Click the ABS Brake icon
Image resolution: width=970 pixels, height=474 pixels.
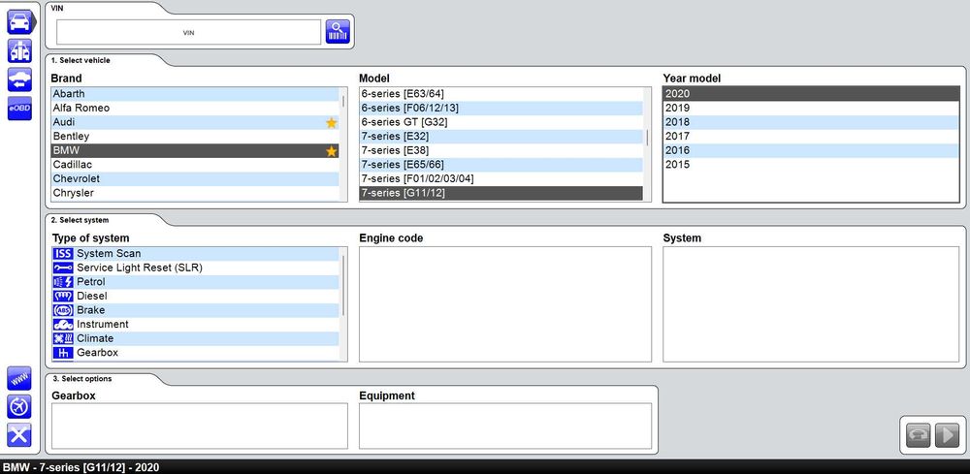[x=63, y=310]
